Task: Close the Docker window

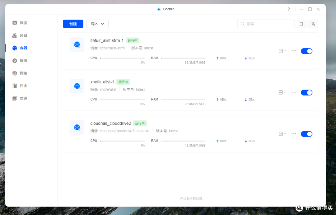Action: click(318, 9)
